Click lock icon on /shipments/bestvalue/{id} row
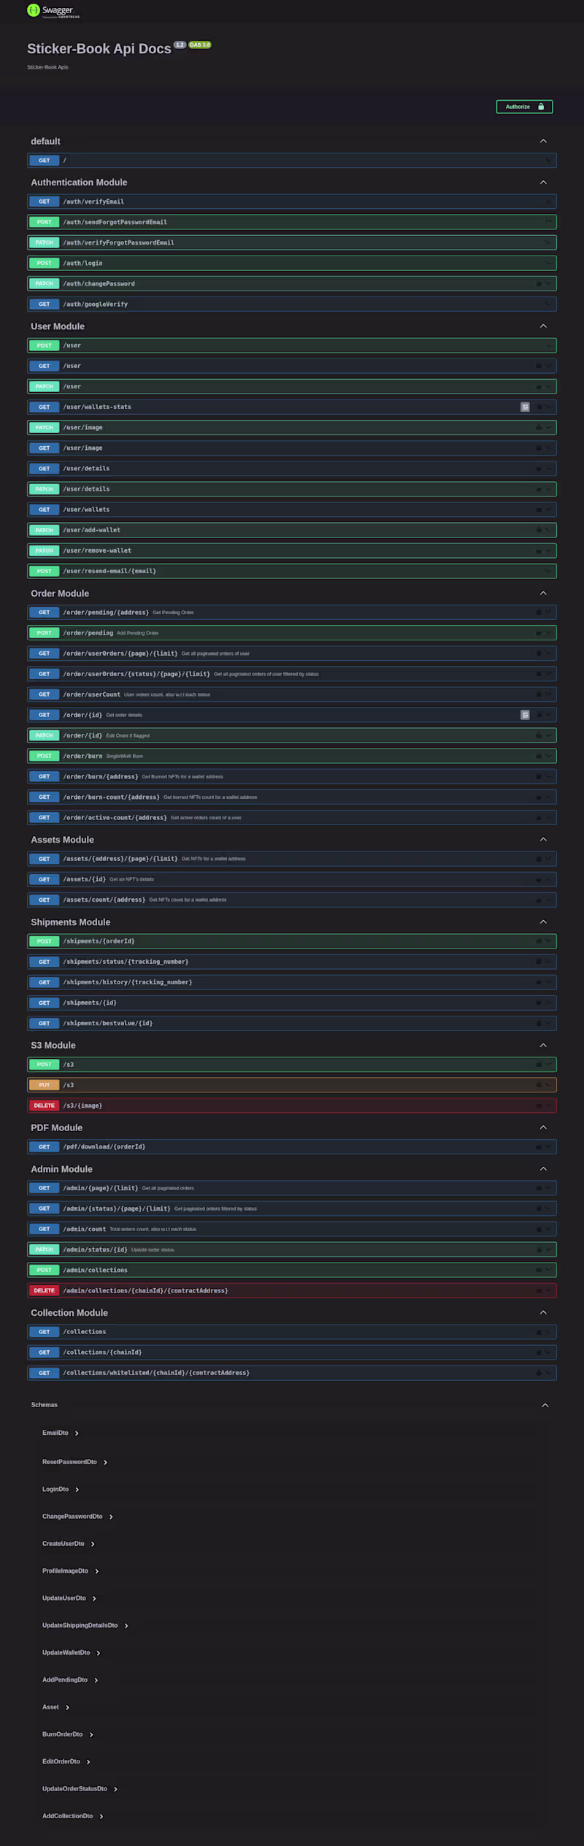This screenshot has height=1846, width=584. 539,1023
